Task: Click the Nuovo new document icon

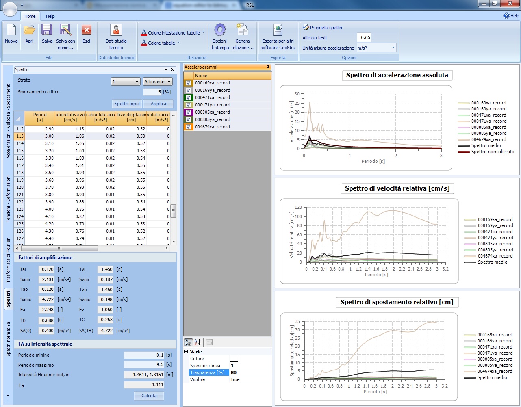Action: 11,30
